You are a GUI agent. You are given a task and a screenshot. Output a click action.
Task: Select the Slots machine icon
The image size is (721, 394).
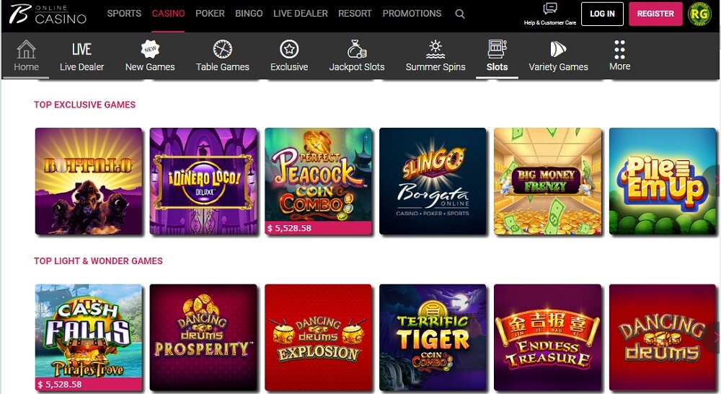point(497,49)
